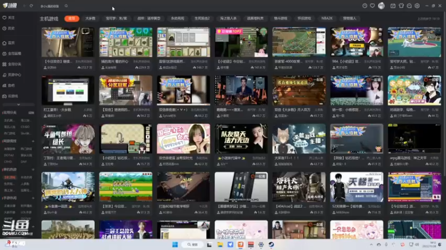This screenshot has height=250, width=446.
Task: Open DOTA2 link in sidebar
Action: 9,156
